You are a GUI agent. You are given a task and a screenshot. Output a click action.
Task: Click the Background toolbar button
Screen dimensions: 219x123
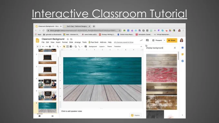[93, 47]
